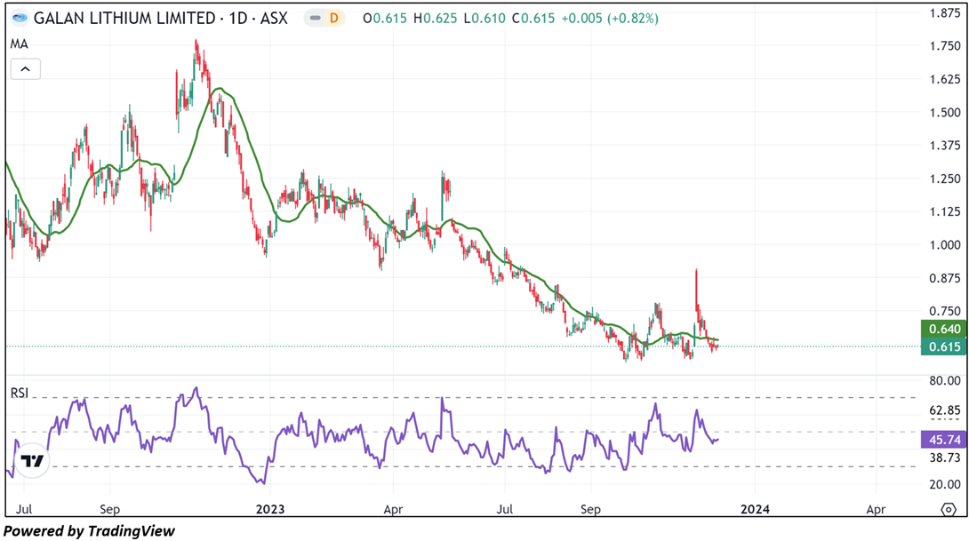The height and width of the screenshot is (541, 969).
Task: Click the 20.00 RSI scale label
Action: point(945,485)
